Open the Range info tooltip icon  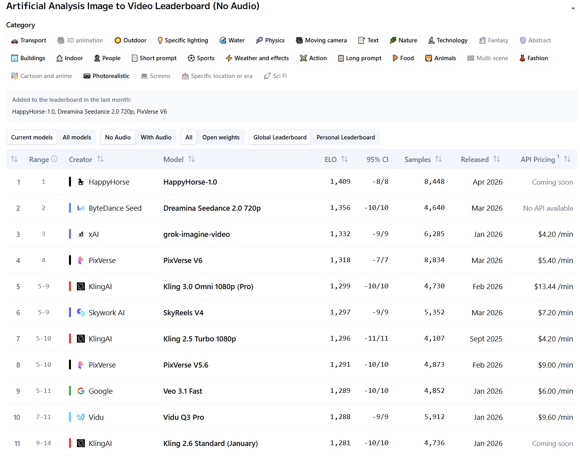click(x=54, y=159)
